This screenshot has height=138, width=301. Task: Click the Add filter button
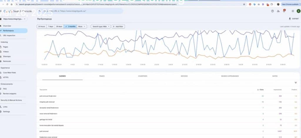click(118, 26)
